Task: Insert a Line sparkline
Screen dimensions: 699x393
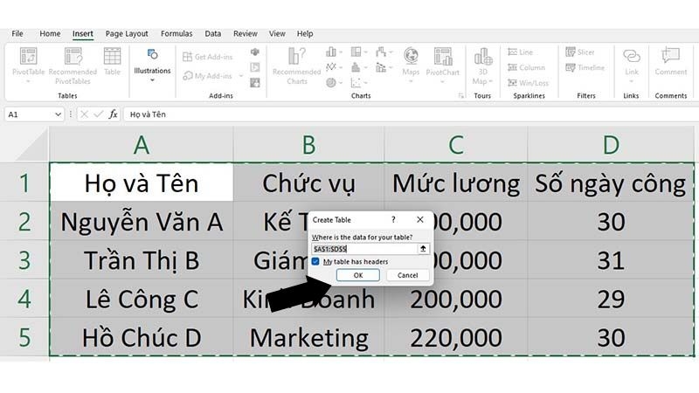Action: coord(520,52)
